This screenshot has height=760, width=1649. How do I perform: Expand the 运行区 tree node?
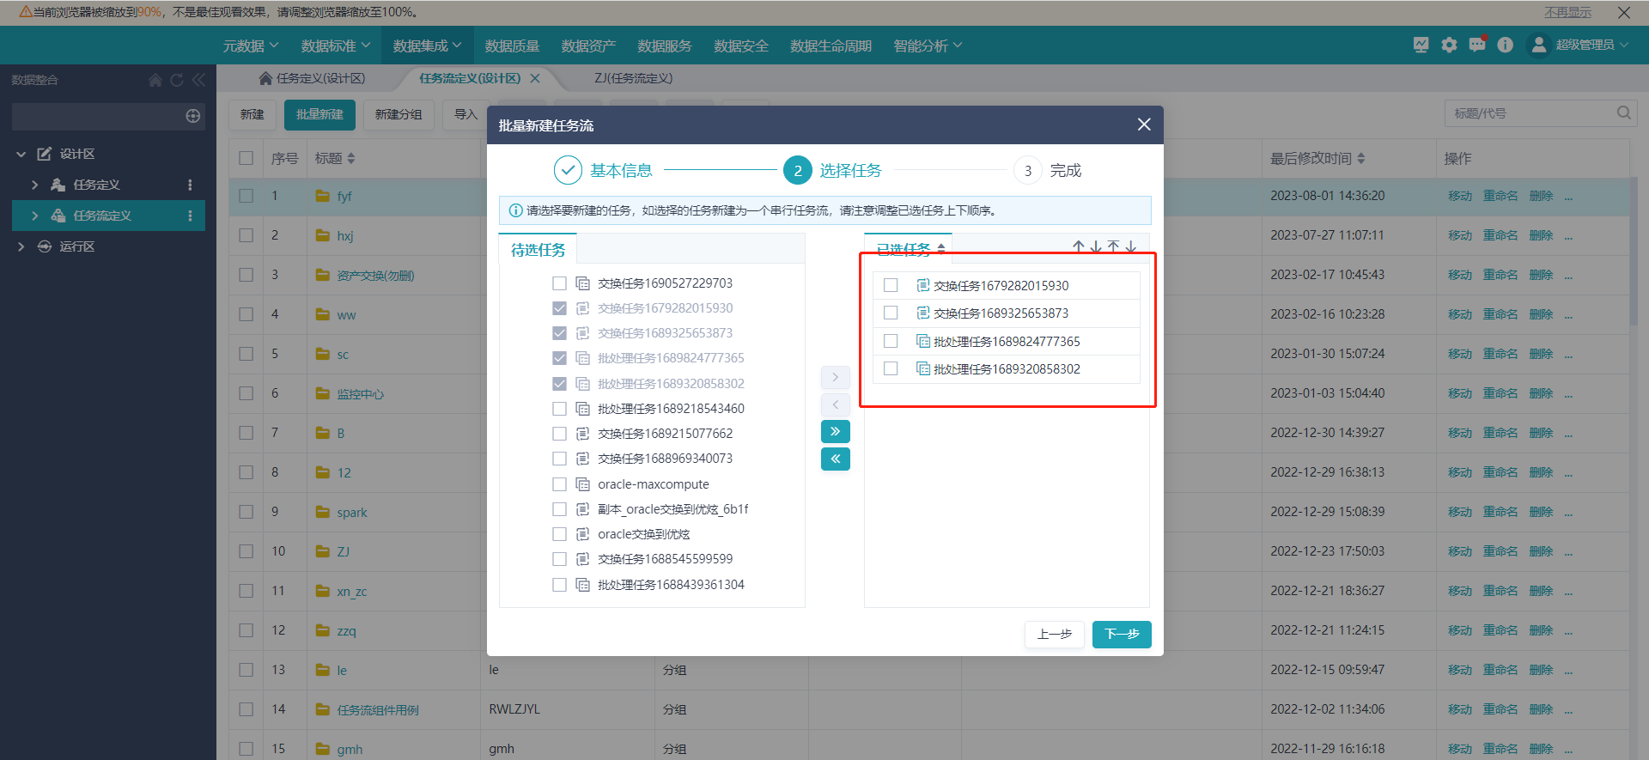coord(21,246)
